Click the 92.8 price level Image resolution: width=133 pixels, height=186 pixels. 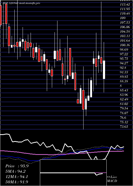pos(123,68)
